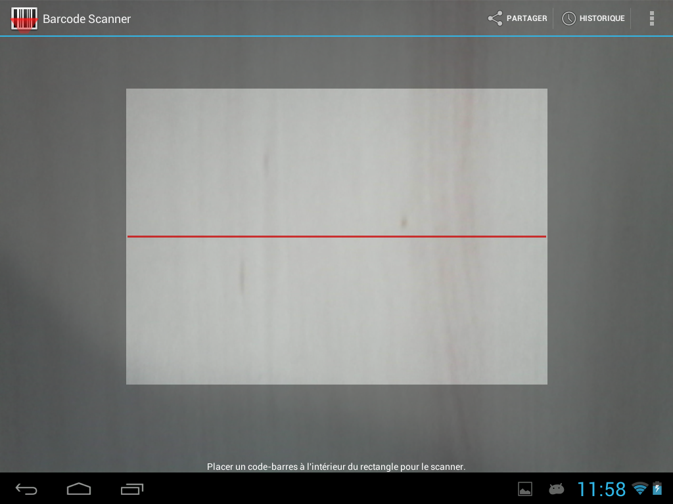Open the three-dot overflow menu

coord(651,18)
